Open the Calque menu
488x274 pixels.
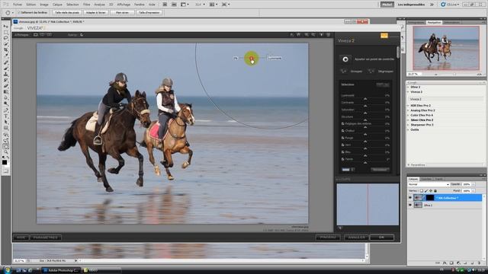(x=57, y=5)
